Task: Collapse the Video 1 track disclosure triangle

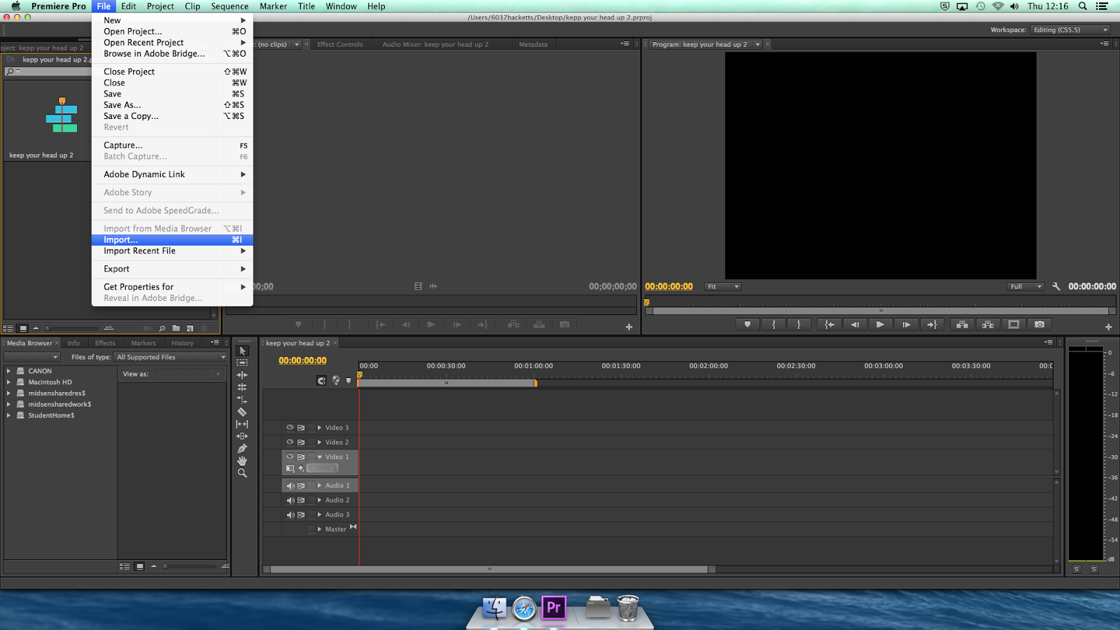Action: tap(320, 456)
